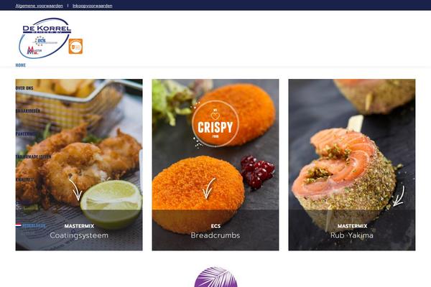This screenshot has height=287, width=431.
Task: Open the Smaakideeën menu item
Action: tap(28, 111)
